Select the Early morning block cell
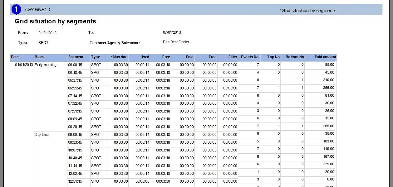The width and height of the screenshot is (393, 187). pyautogui.click(x=46, y=65)
